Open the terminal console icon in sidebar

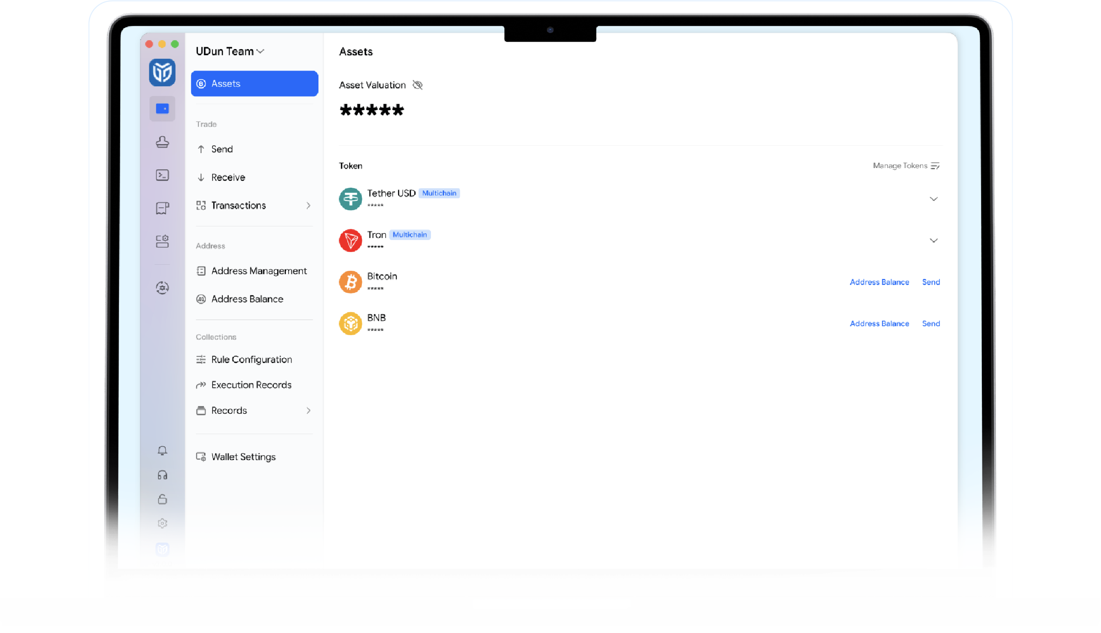pyautogui.click(x=162, y=175)
